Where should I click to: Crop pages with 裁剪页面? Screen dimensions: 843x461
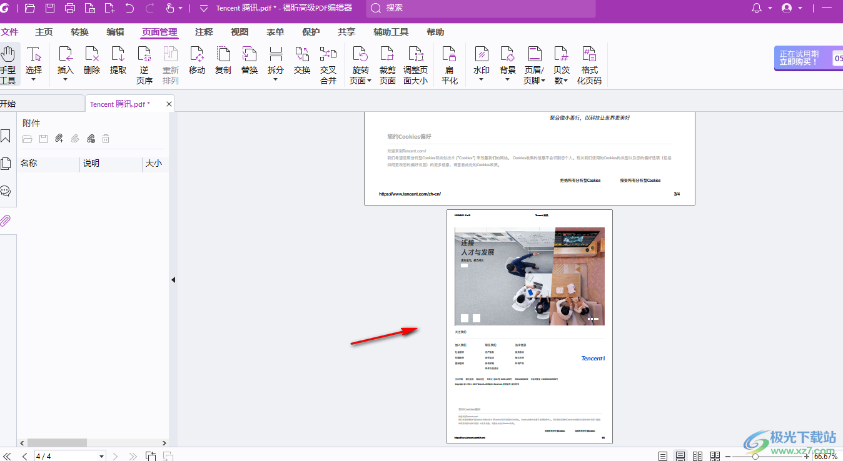pyautogui.click(x=388, y=64)
